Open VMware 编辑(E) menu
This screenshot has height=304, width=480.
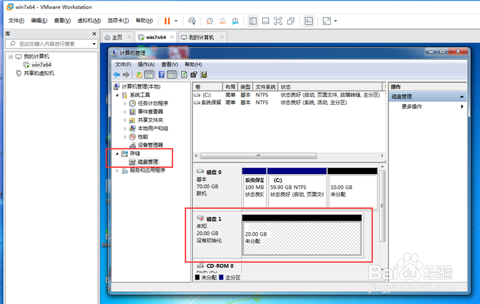click(39, 20)
